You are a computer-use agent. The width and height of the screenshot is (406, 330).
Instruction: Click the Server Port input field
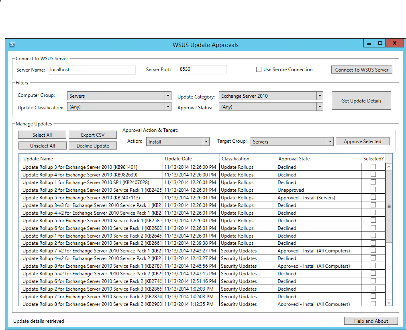click(203, 70)
